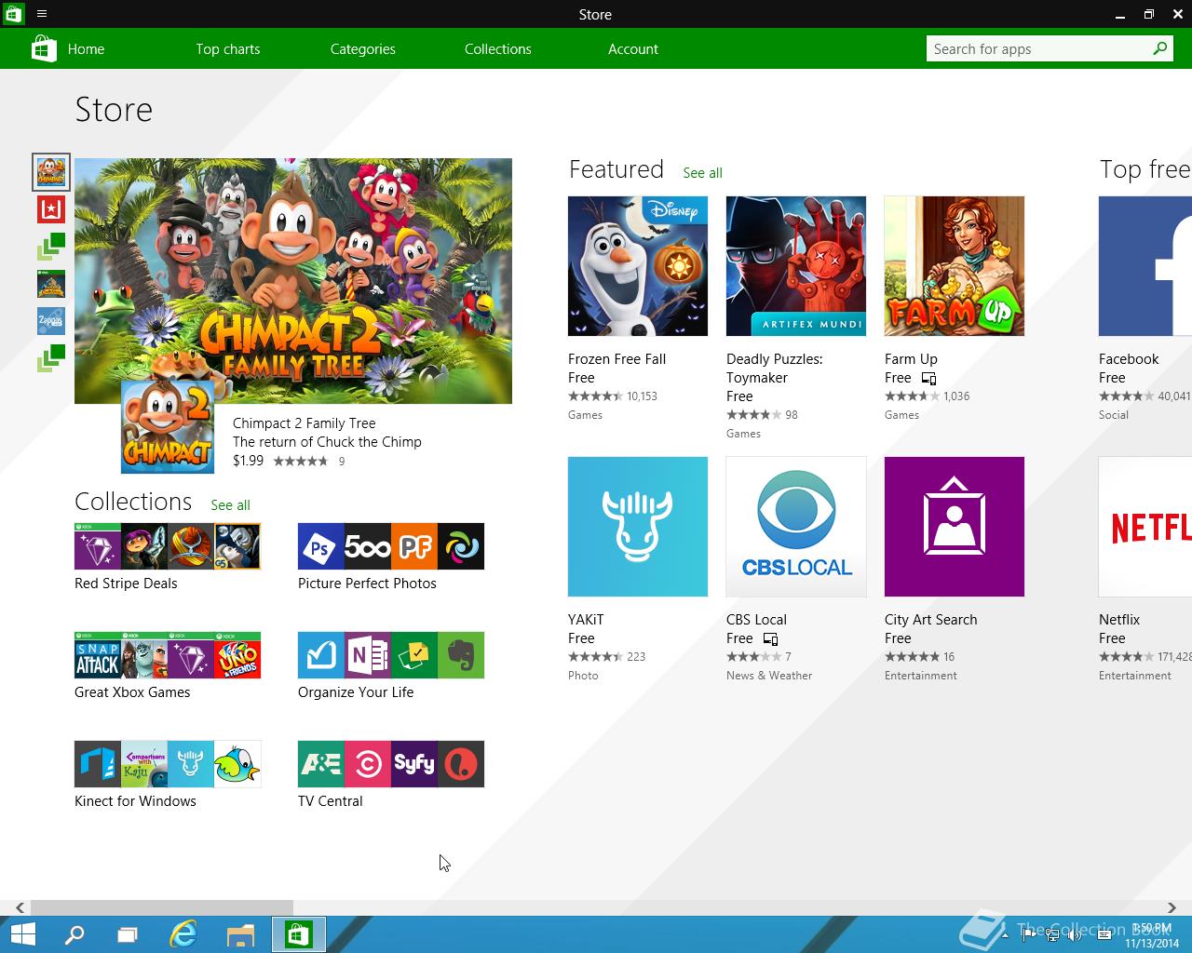Viewport: 1192px width, 953px height.
Task: Open the Windows Start button
Action: point(23,934)
